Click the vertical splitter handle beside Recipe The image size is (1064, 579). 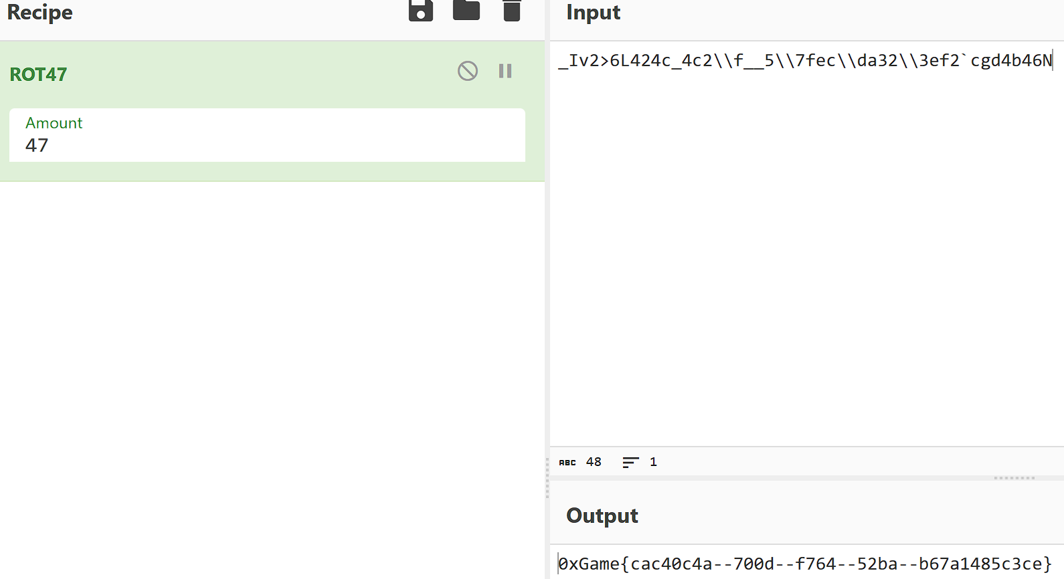click(547, 478)
